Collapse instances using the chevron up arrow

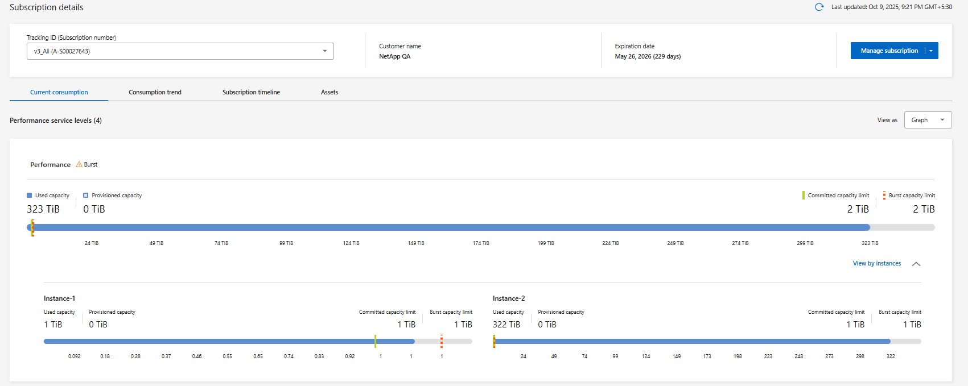(916, 264)
